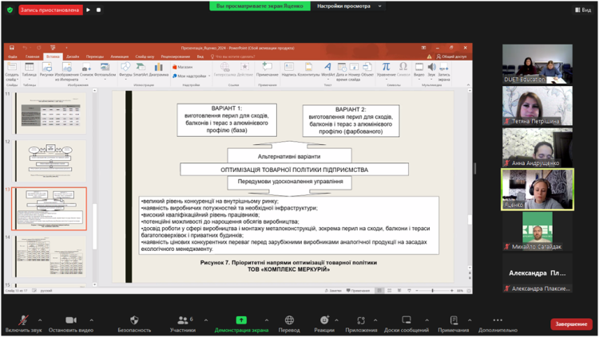Viewport: 599px width, 337px height.
Task: Open the Безопасность shield icon
Action: [x=133, y=319]
